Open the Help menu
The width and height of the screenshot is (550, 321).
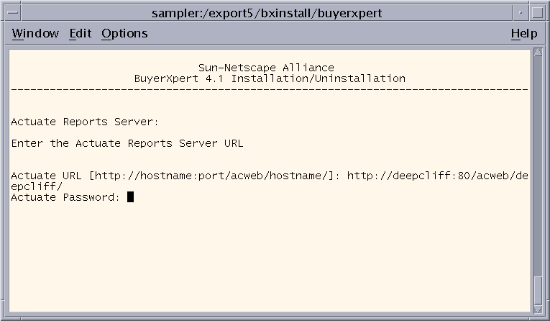(x=524, y=34)
